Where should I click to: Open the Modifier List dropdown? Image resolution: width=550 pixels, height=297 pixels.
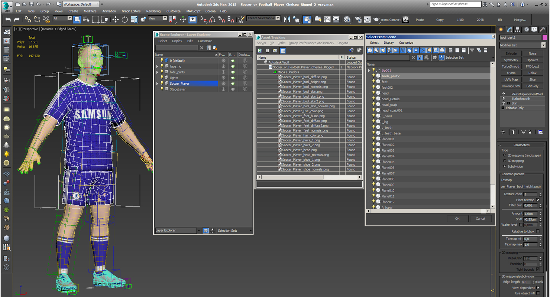[x=522, y=45]
